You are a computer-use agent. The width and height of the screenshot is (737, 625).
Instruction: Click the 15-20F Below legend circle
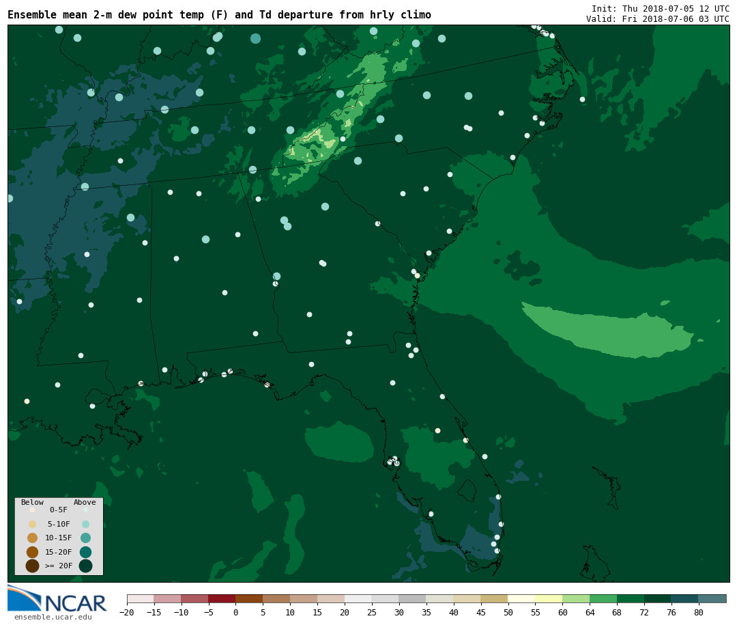coord(33,552)
